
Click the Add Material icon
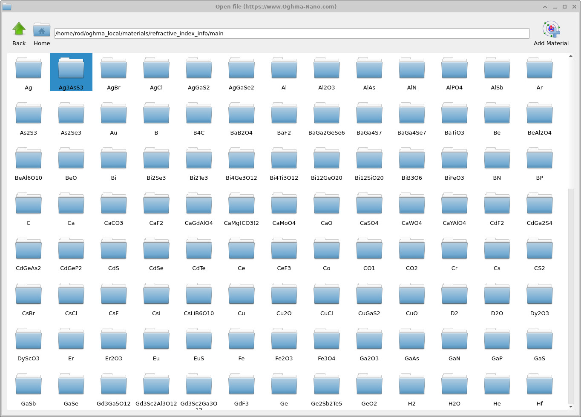tap(551, 29)
